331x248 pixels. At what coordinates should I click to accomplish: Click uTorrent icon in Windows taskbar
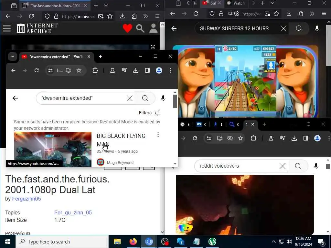coord(212,242)
